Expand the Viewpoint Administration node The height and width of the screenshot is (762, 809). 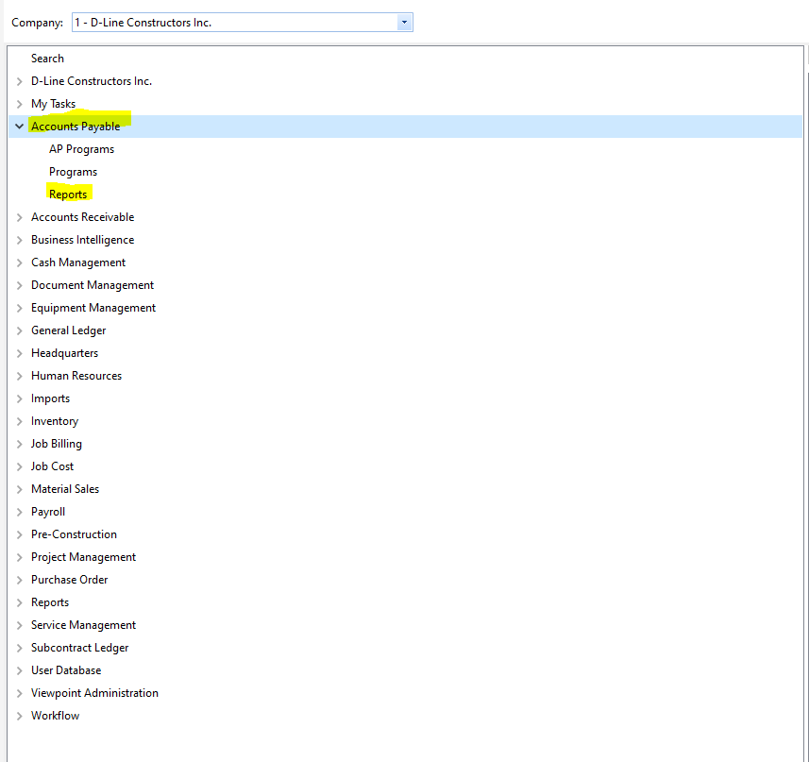(20, 694)
